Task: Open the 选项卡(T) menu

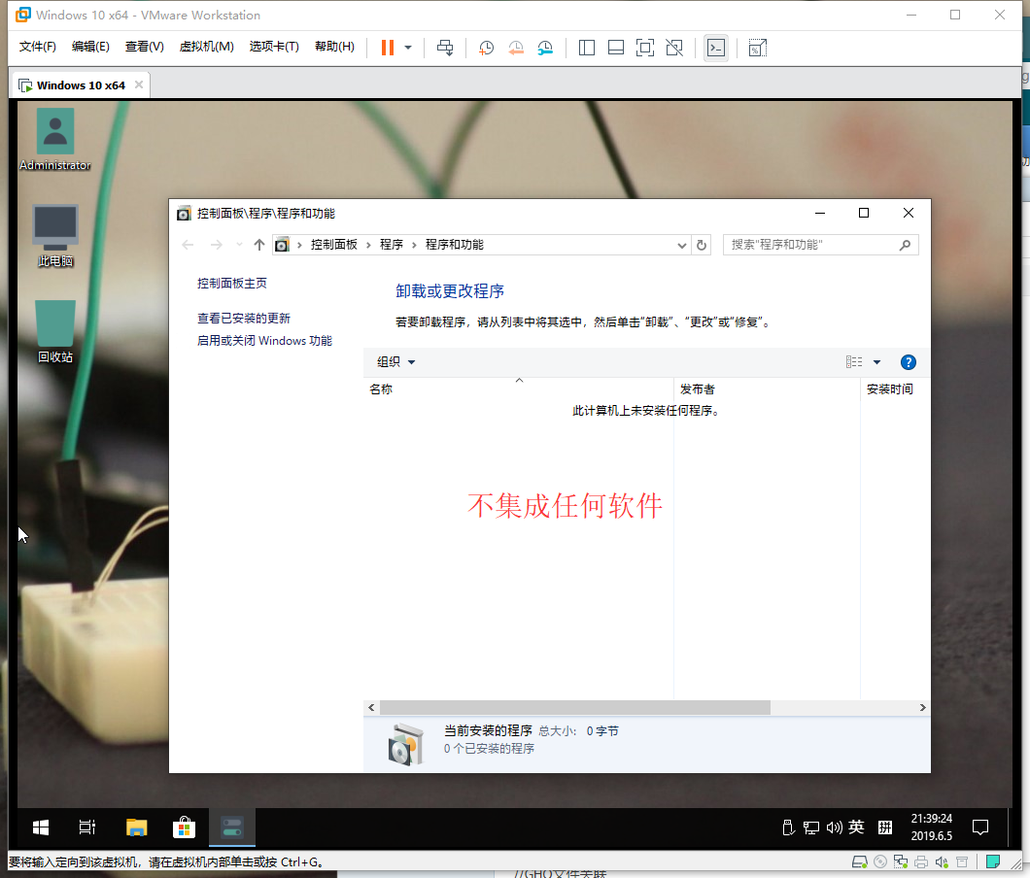Action: (x=274, y=47)
